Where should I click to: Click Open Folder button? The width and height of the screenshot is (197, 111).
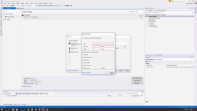(x=137, y=80)
